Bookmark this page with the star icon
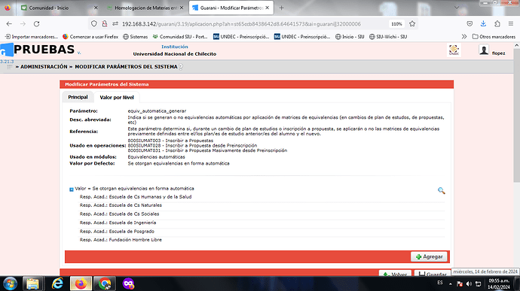This screenshot has width=520, height=291. pyautogui.click(x=412, y=24)
